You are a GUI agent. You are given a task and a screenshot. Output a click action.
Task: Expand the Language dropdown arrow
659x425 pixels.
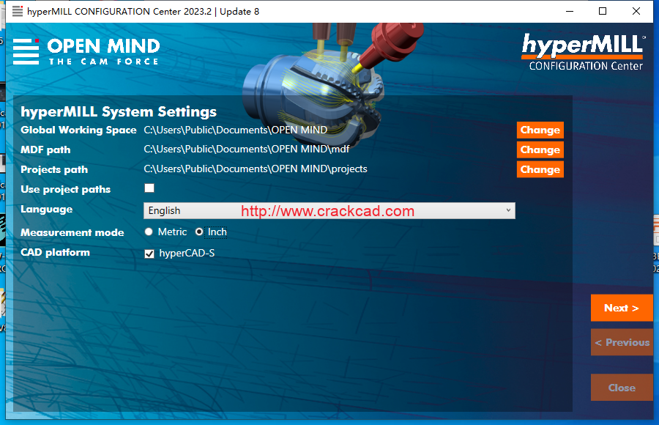508,210
